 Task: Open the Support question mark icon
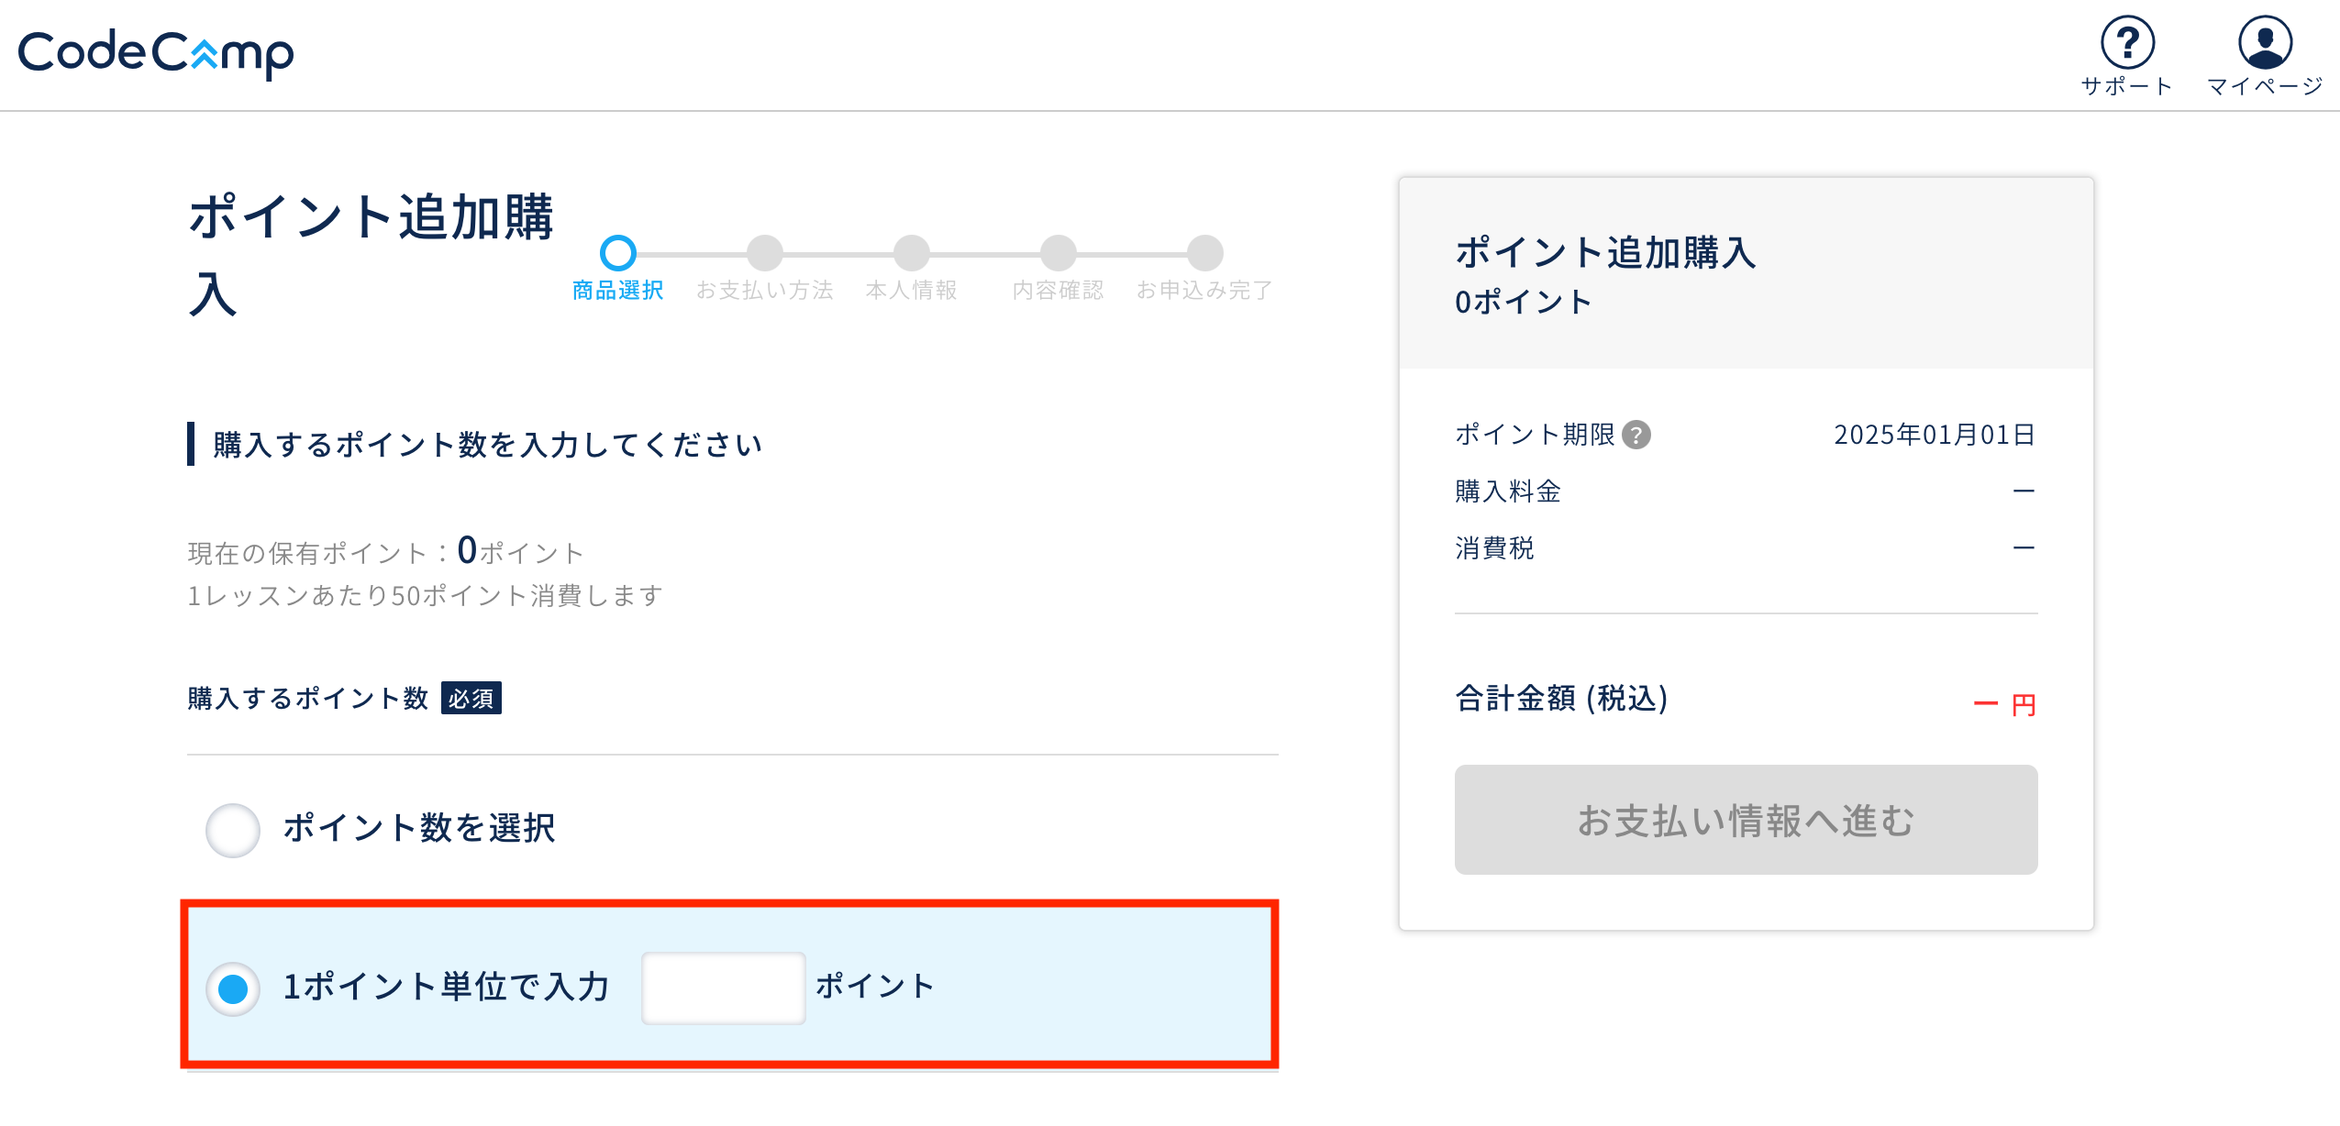pos(2127,42)
